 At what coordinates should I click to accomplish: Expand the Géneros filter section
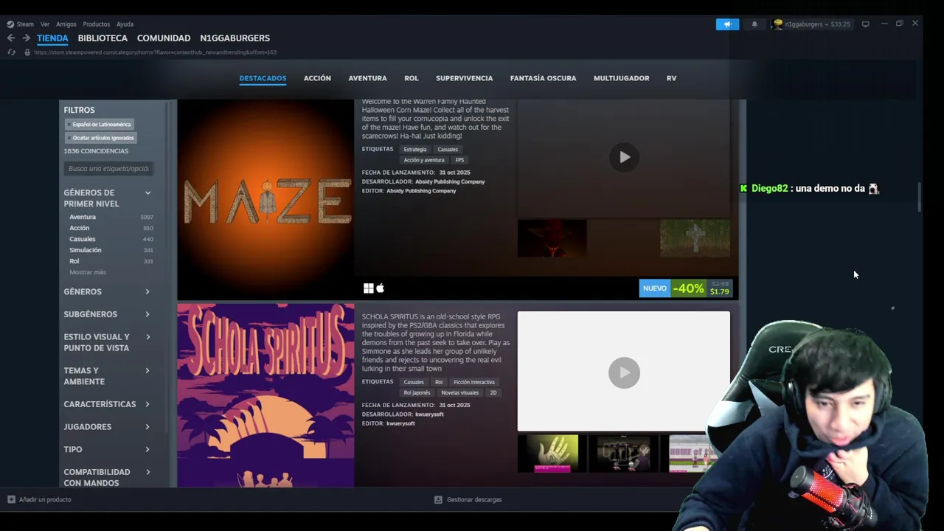click(x=147, y=291)
